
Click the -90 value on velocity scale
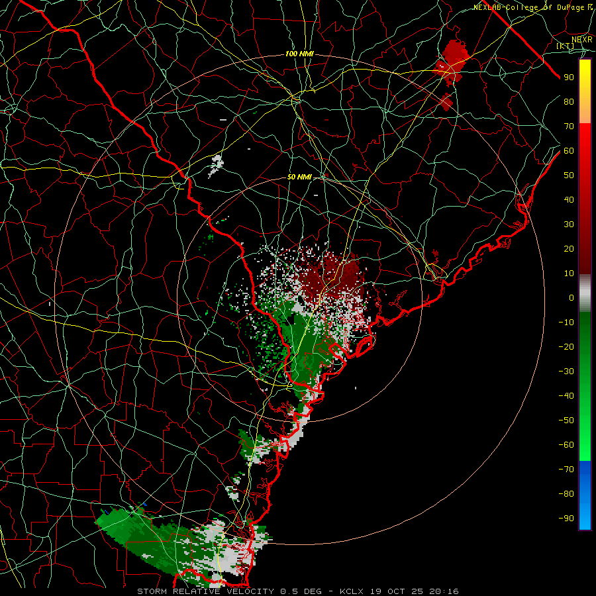[x=566, y=519]
